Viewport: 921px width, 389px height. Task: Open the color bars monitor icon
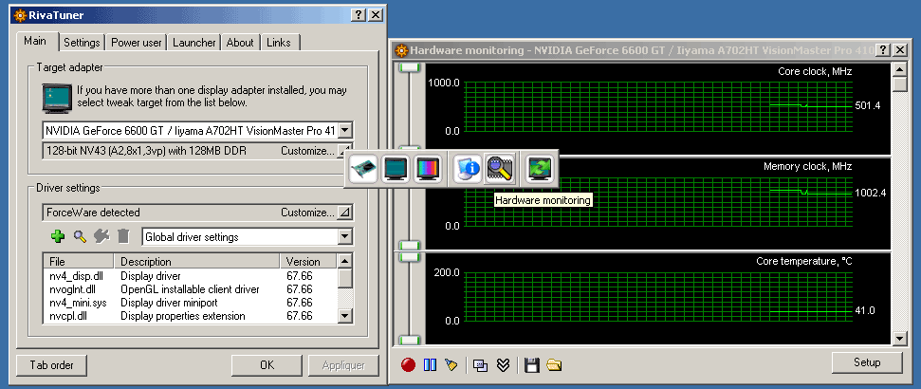coord(427,169)
